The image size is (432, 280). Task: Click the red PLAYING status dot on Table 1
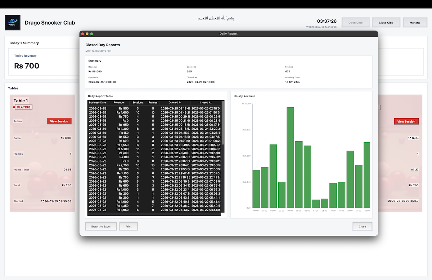14,107
